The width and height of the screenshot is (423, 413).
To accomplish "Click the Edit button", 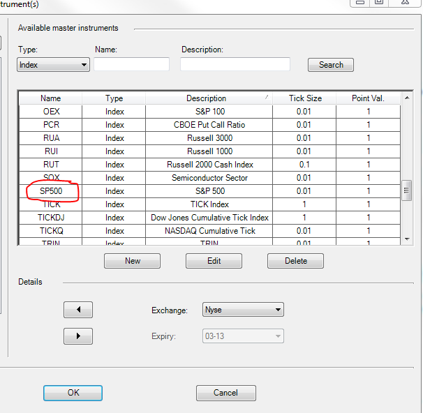I will coord(214,261).
